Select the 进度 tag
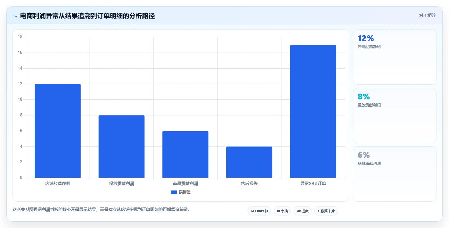 [303, 211]
